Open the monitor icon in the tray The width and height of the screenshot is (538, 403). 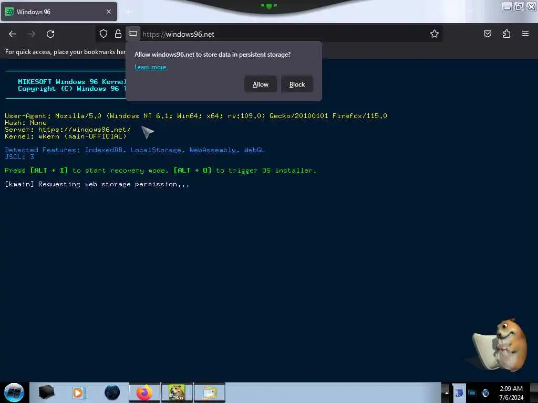(472, 393)
